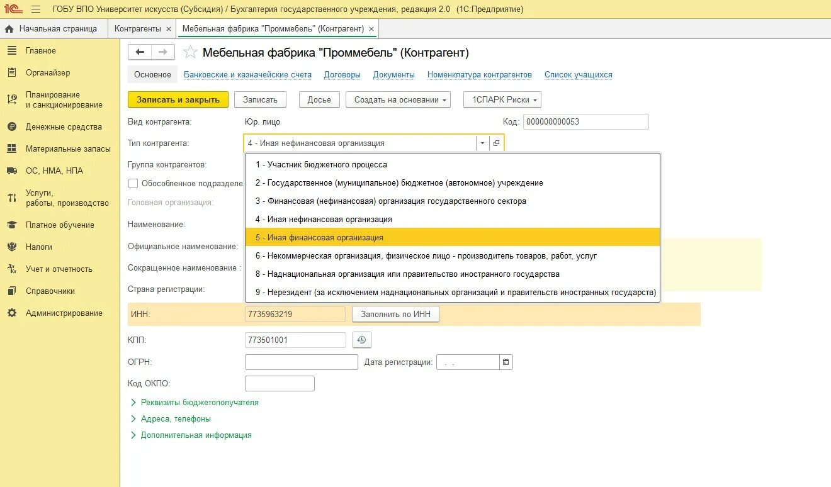
Task: Click the Код input field
Action: (x=585, y=122)
